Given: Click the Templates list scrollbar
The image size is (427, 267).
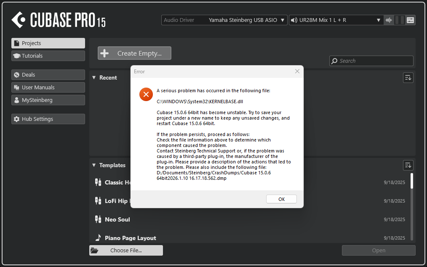Looking at the screenshot, I should coord(411,206).
